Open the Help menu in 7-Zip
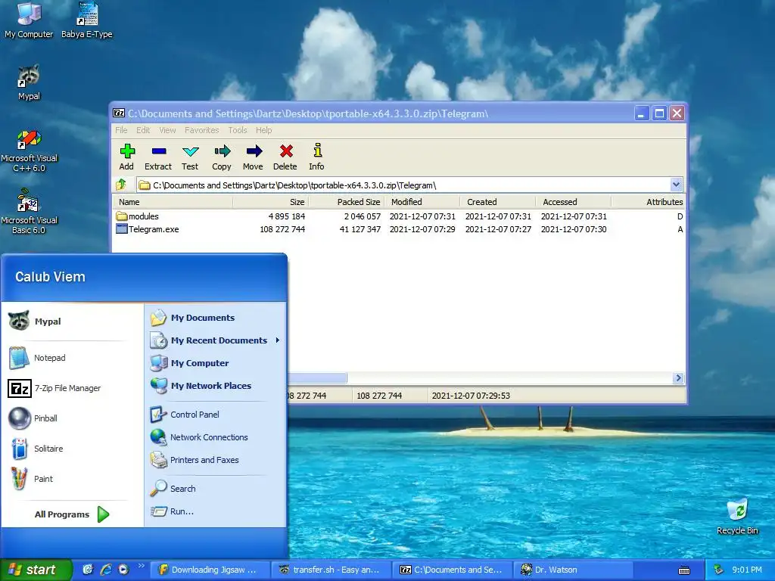Image resolution: width=775 pixels, height=581 pixels. click(263, 130)
